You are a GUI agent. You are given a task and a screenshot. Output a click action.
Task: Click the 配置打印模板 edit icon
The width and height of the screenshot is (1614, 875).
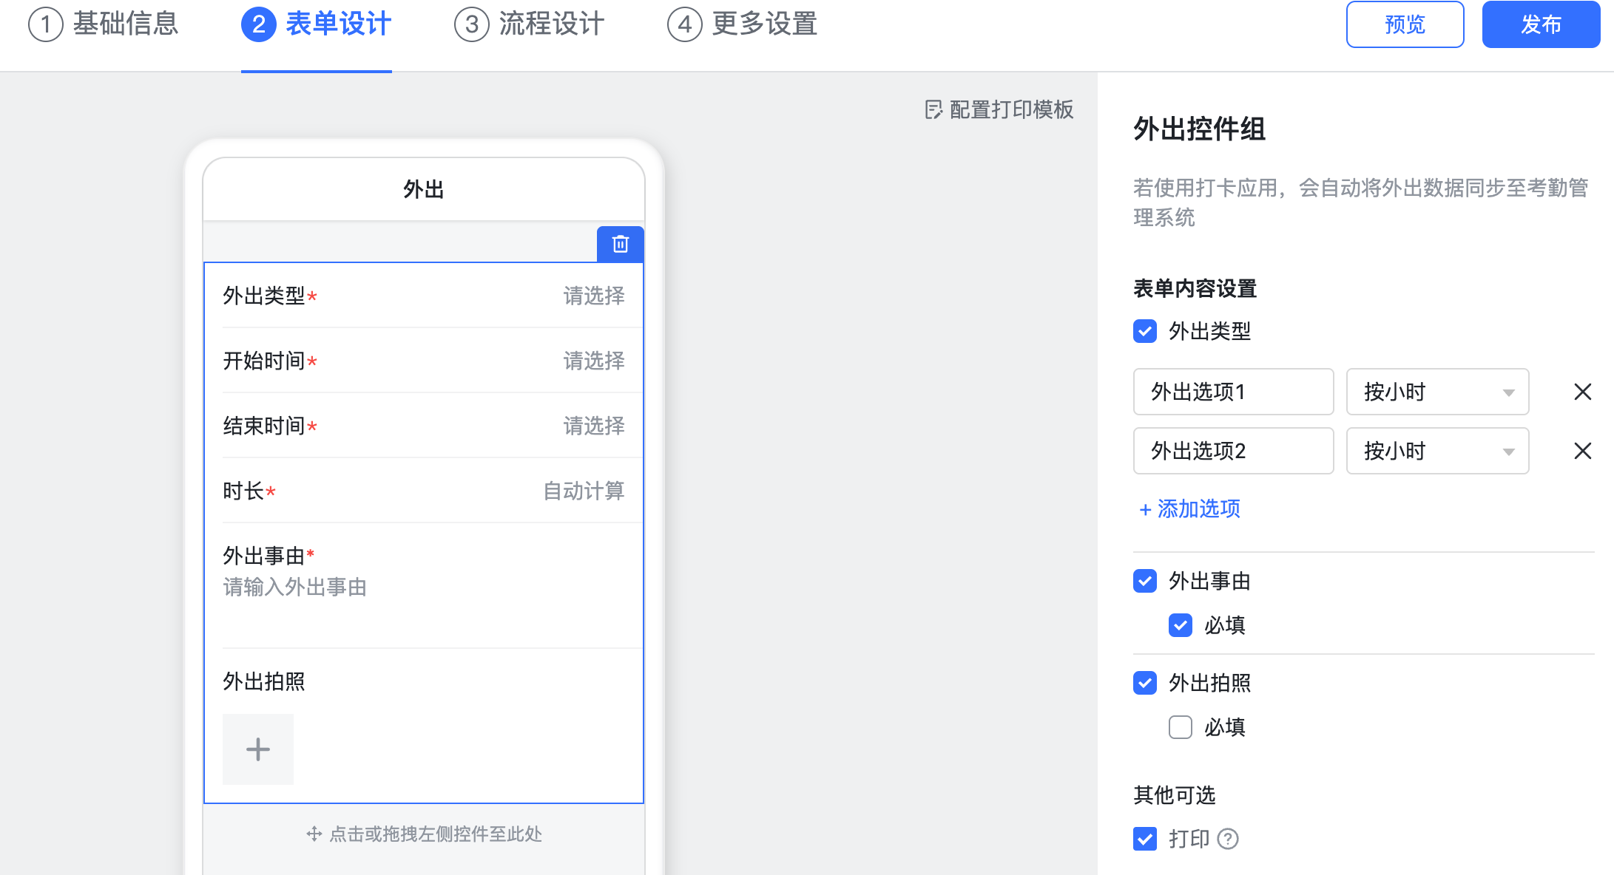pyautogui.click(x=933, y=110)
